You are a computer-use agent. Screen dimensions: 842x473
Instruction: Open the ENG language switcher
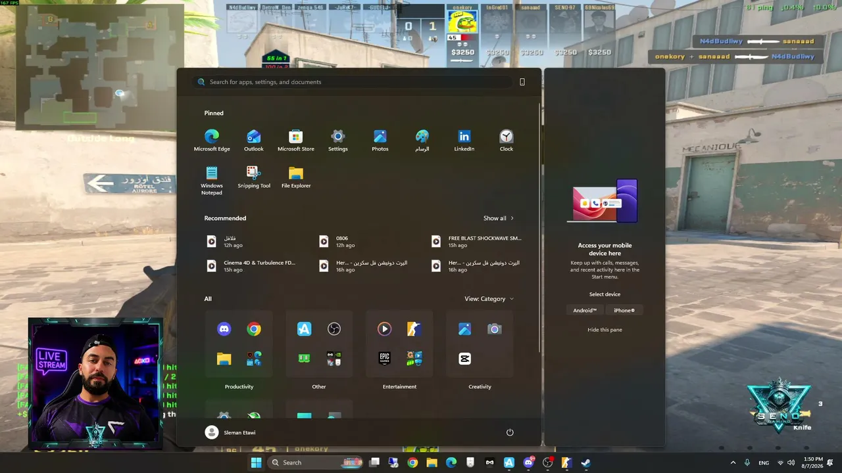764,462
